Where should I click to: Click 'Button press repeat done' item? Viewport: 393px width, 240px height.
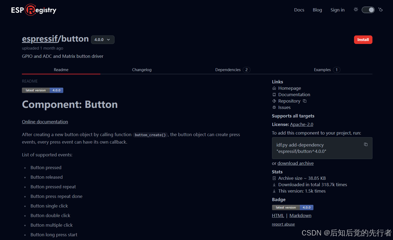click(x=56, y=196)
